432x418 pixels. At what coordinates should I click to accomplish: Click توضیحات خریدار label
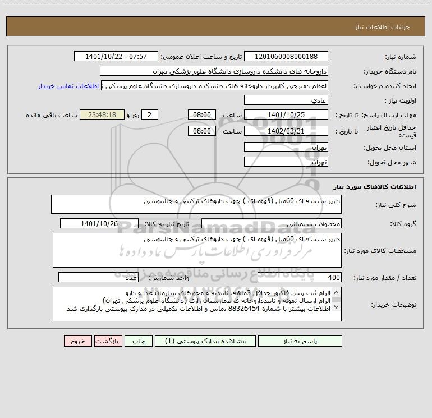click(x=394, y=305)
